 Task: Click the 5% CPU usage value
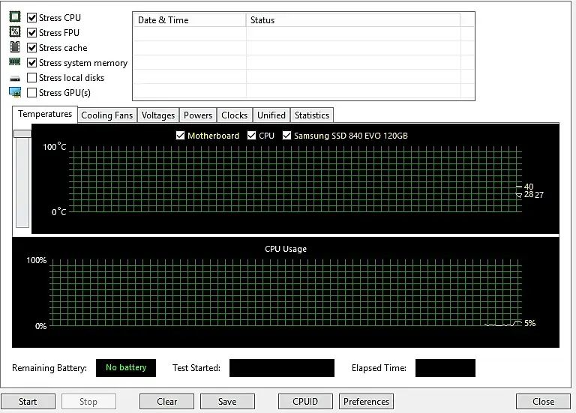pyautogui.click(x=529, y=323)
